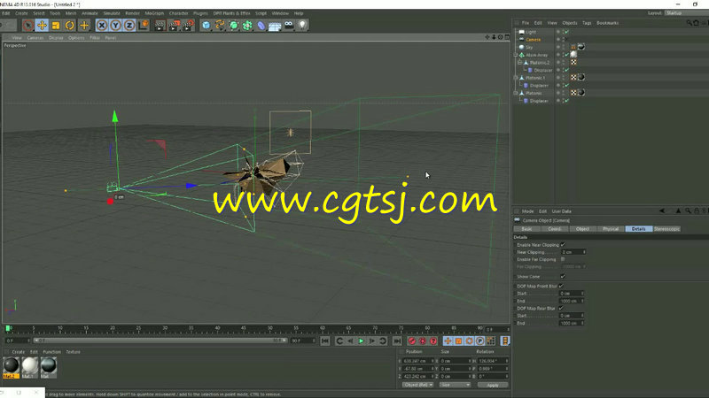Open the MoGraph menu
The width and height of the screenshot is (709, 398).
[154, 13]
